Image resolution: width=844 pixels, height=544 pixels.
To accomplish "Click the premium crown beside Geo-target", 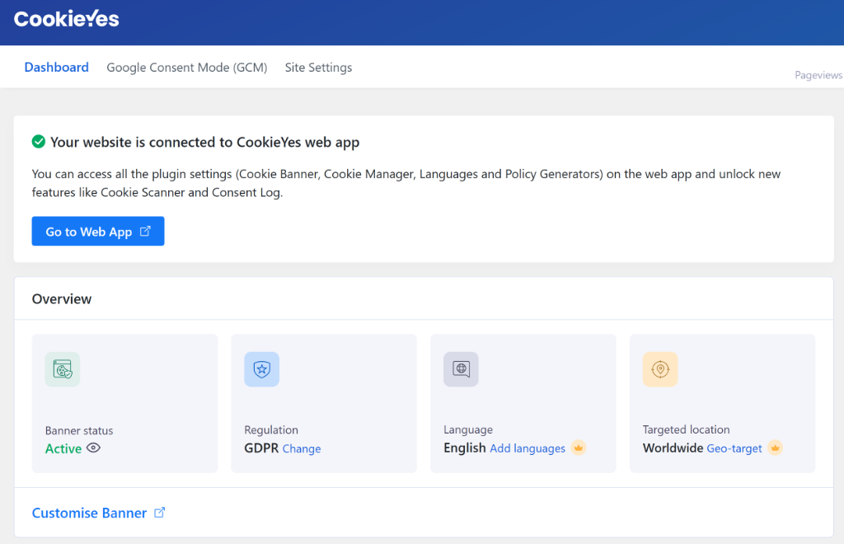I will (x=775, y=448).
